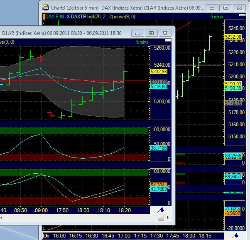250x240 pixels.
Task: Click the blue flag icon in D1AR chart
Action: (x=161, y=210)
